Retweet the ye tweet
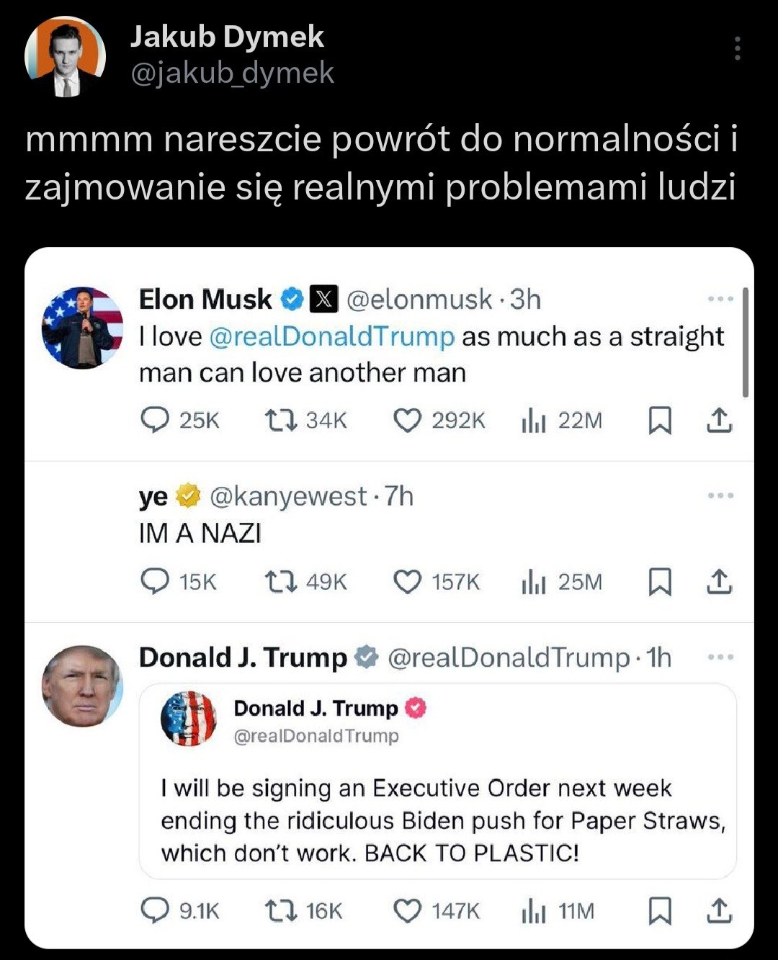The height and width of the screenshot is (960, 778). tap(281, 581)
